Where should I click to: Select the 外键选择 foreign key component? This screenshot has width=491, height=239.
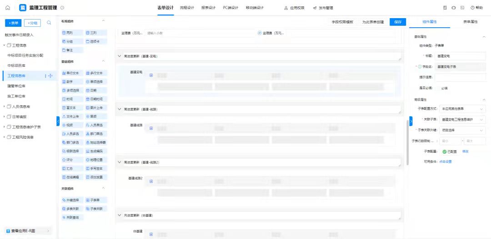click(x=72, y=200)
